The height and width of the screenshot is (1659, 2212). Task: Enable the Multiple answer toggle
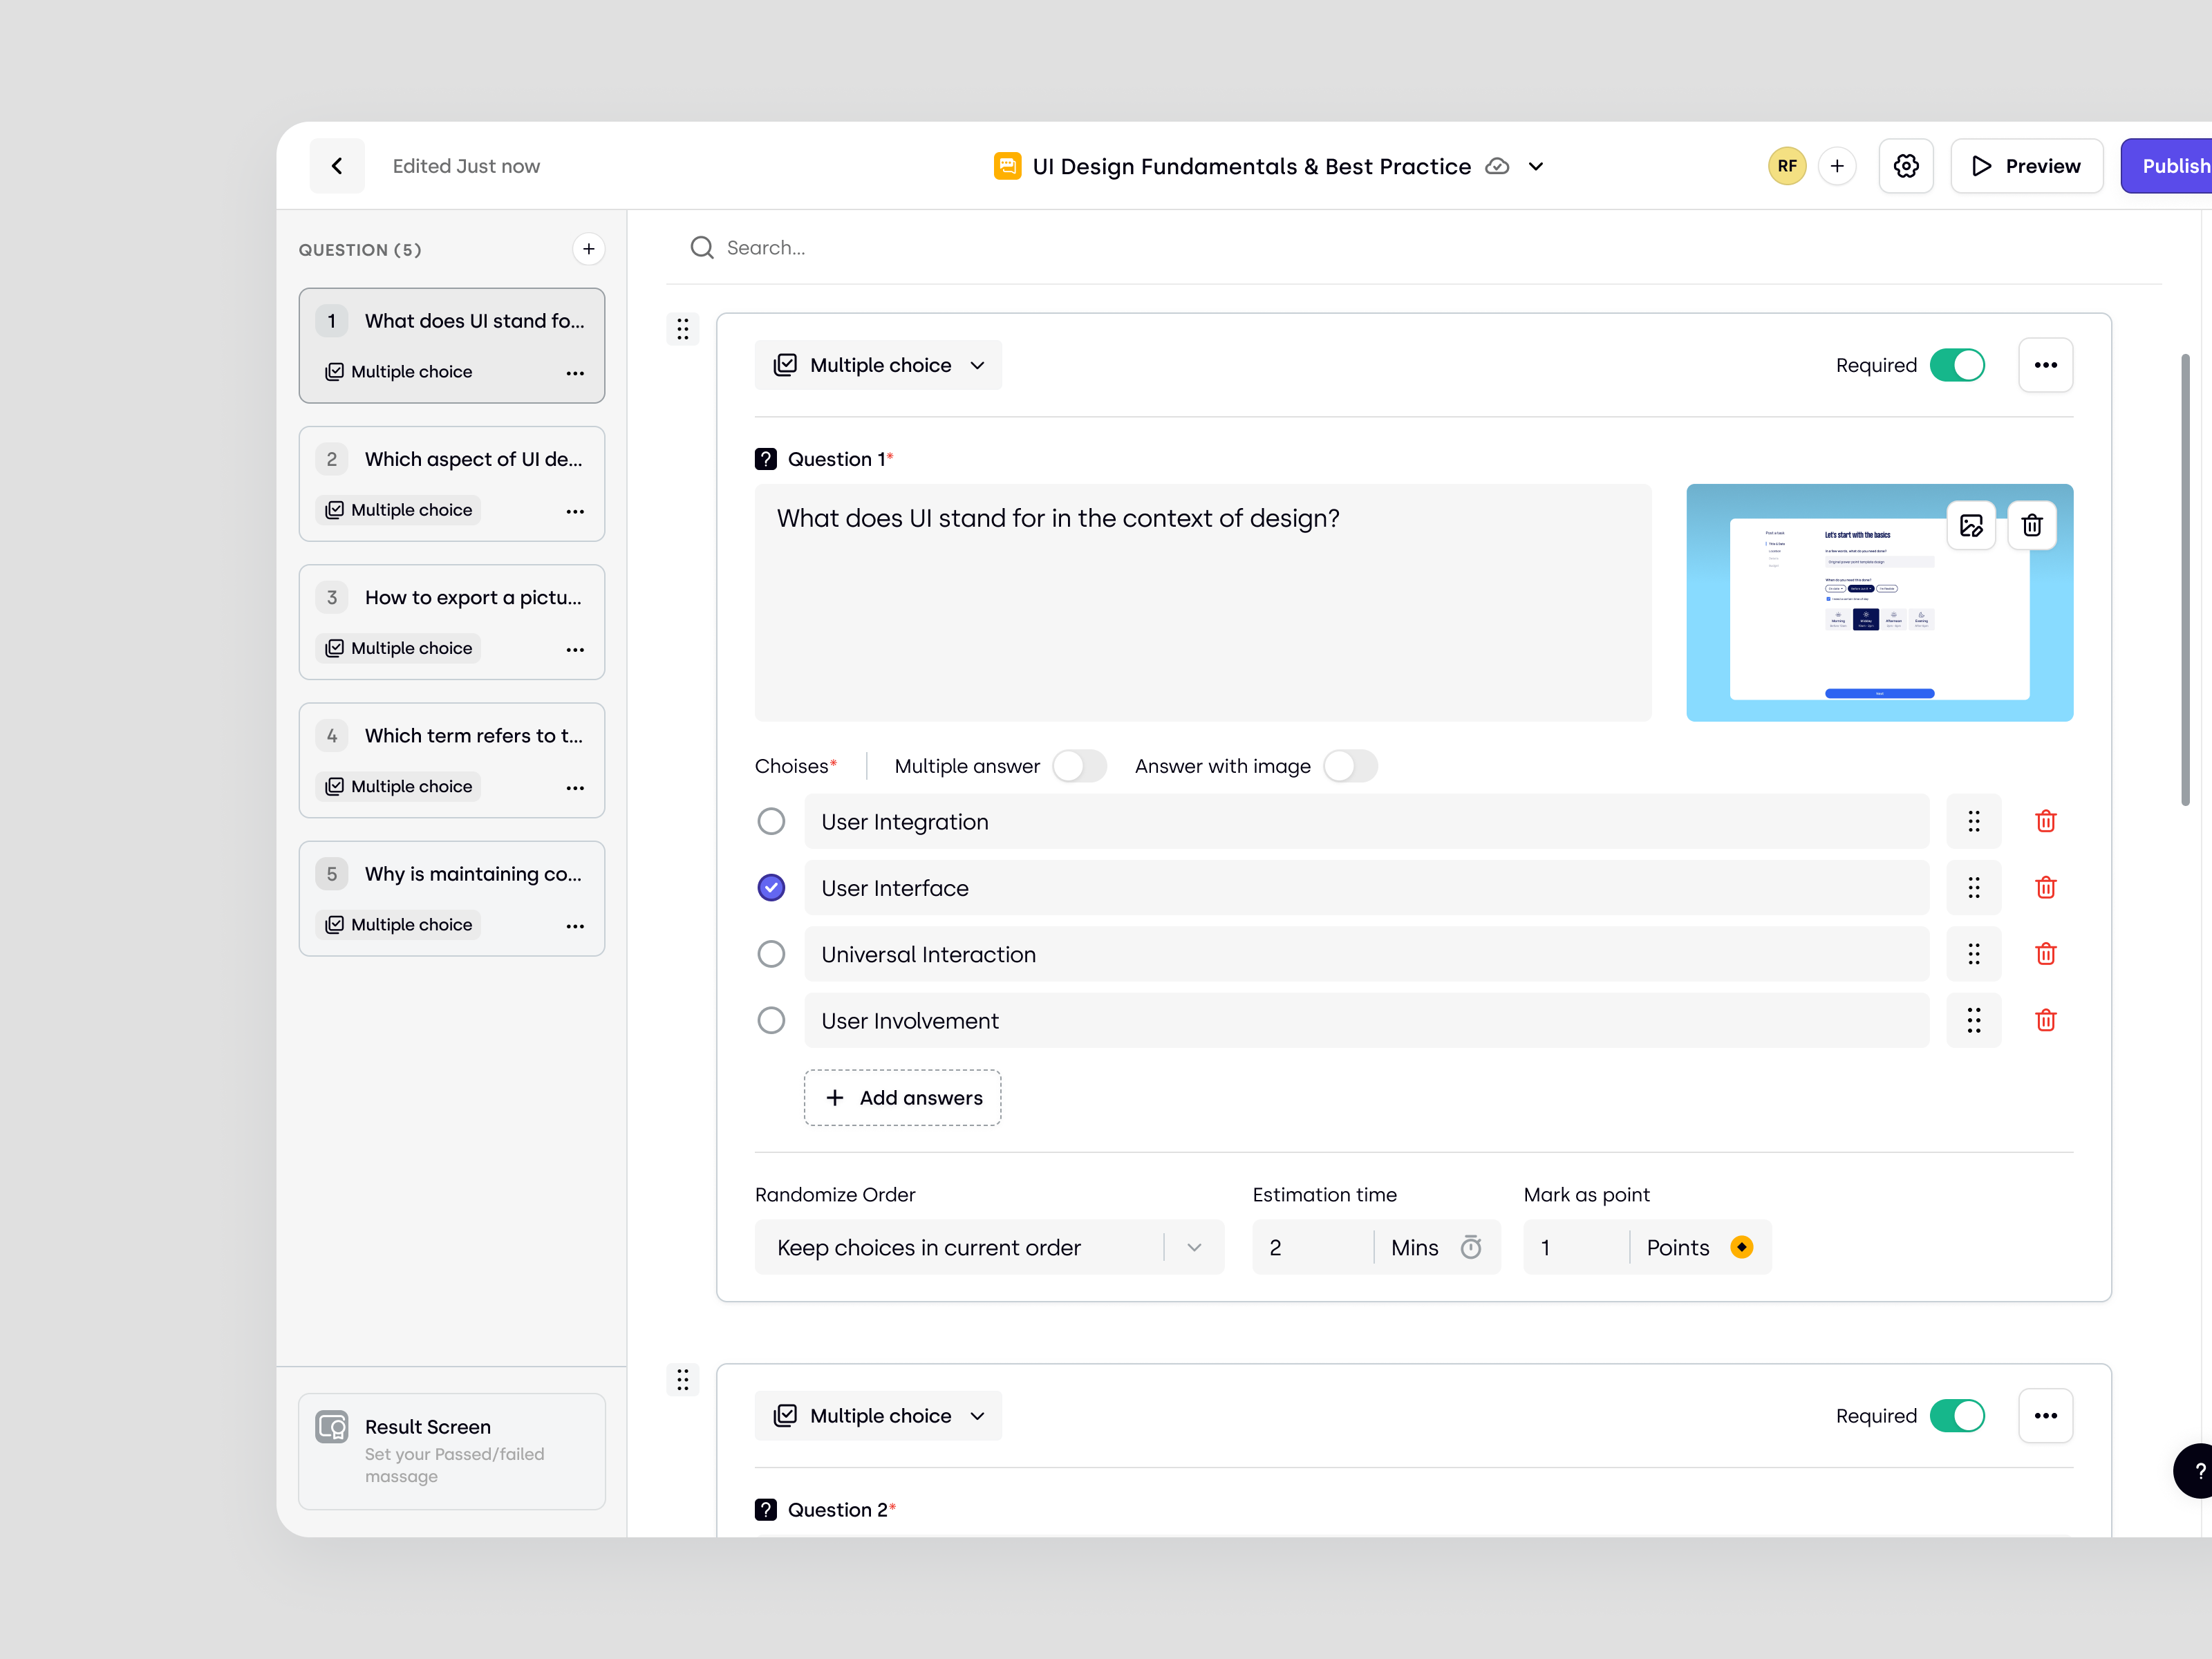point(1079,765)
